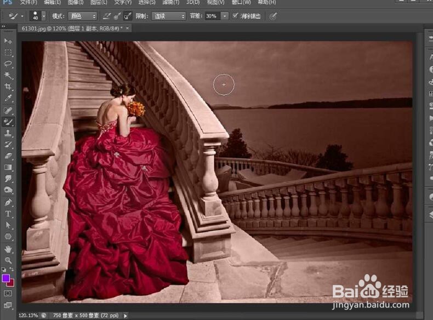The height and width of the screenshot is (320, 433).
Task: Open the 滤镜(T) menu
Action: (x=170, y=2)
